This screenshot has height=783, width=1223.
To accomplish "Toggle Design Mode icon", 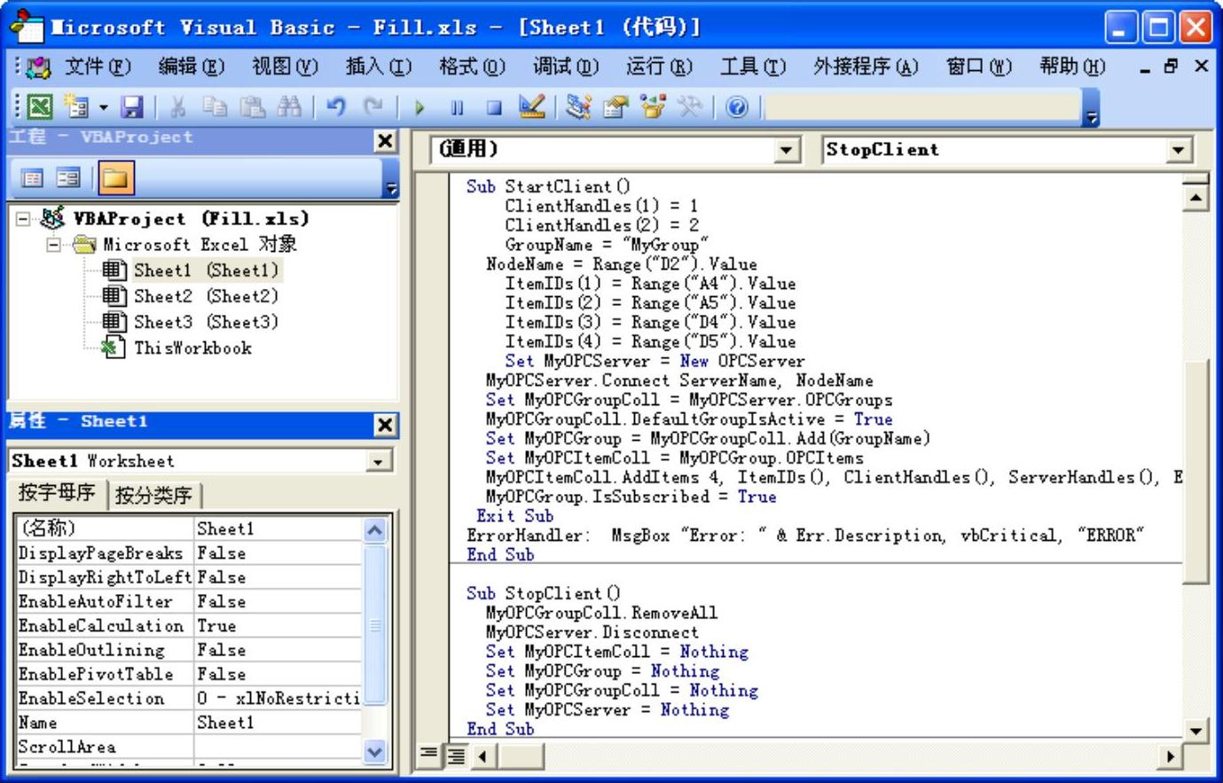I will (532, 107).
